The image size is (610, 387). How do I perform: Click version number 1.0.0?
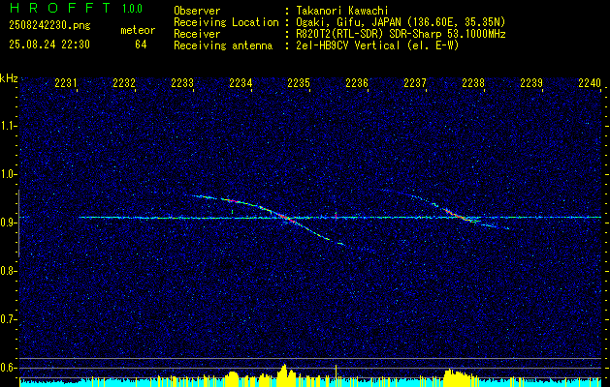[132, 8]
